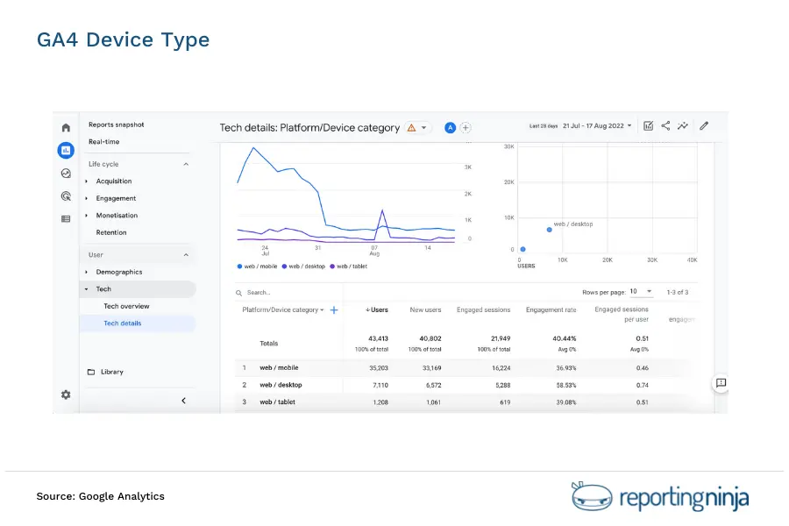This screenshot has height=526, width=789.
Task: Click the desktop users value 7,110
Action: (380, 385)
